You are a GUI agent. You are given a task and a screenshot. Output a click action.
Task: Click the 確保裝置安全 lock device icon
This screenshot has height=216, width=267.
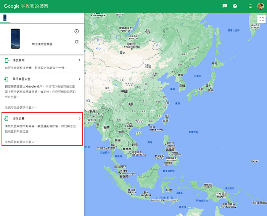coord(6,79)
